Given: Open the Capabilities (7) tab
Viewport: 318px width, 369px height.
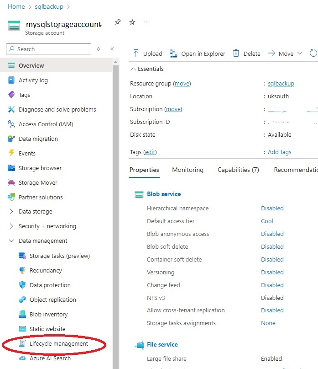Looking at the screenshot, I should [238, 170].
